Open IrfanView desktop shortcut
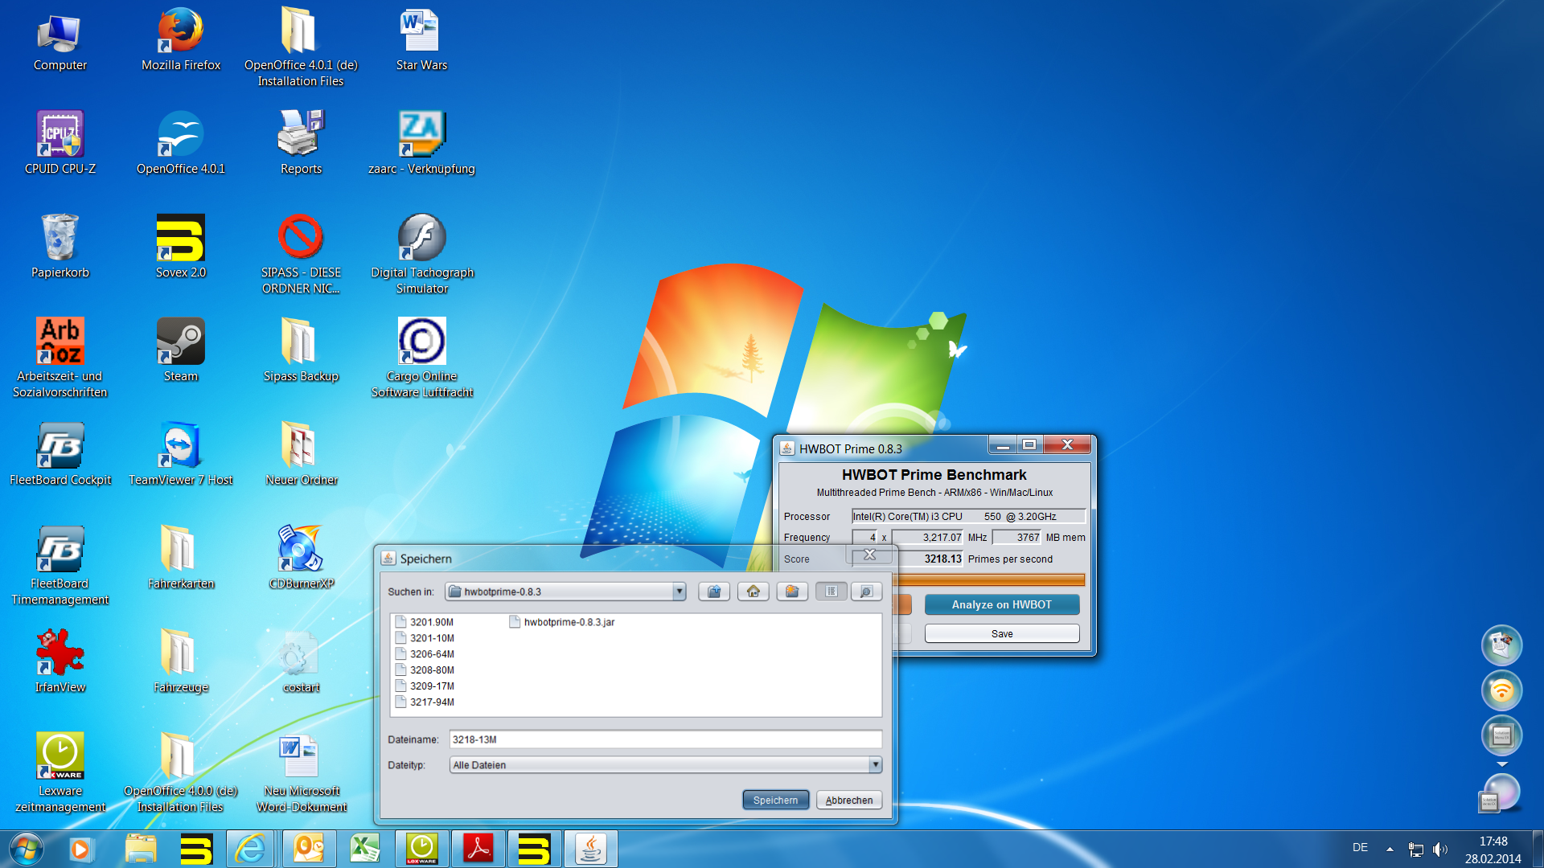1544x868 pixels. [60, 661]
